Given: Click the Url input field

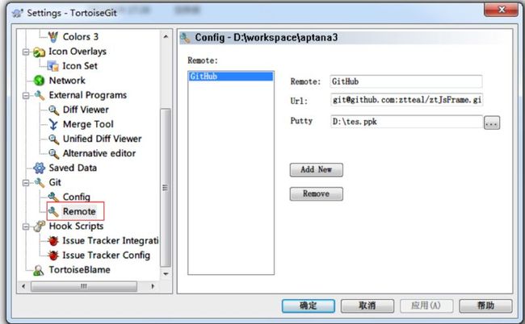Looking at the screenshot, I should [406, 100].
